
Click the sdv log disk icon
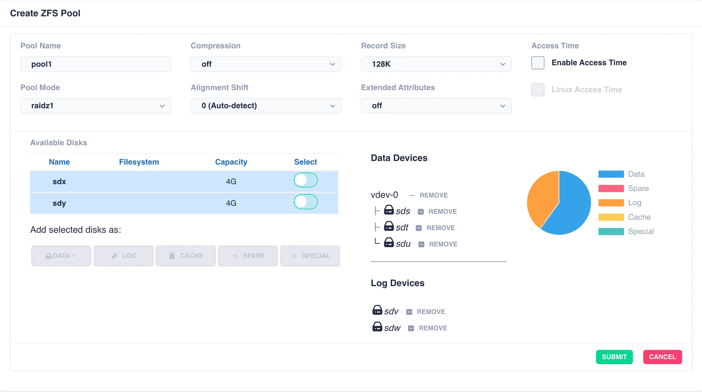(x=377, y=310)
